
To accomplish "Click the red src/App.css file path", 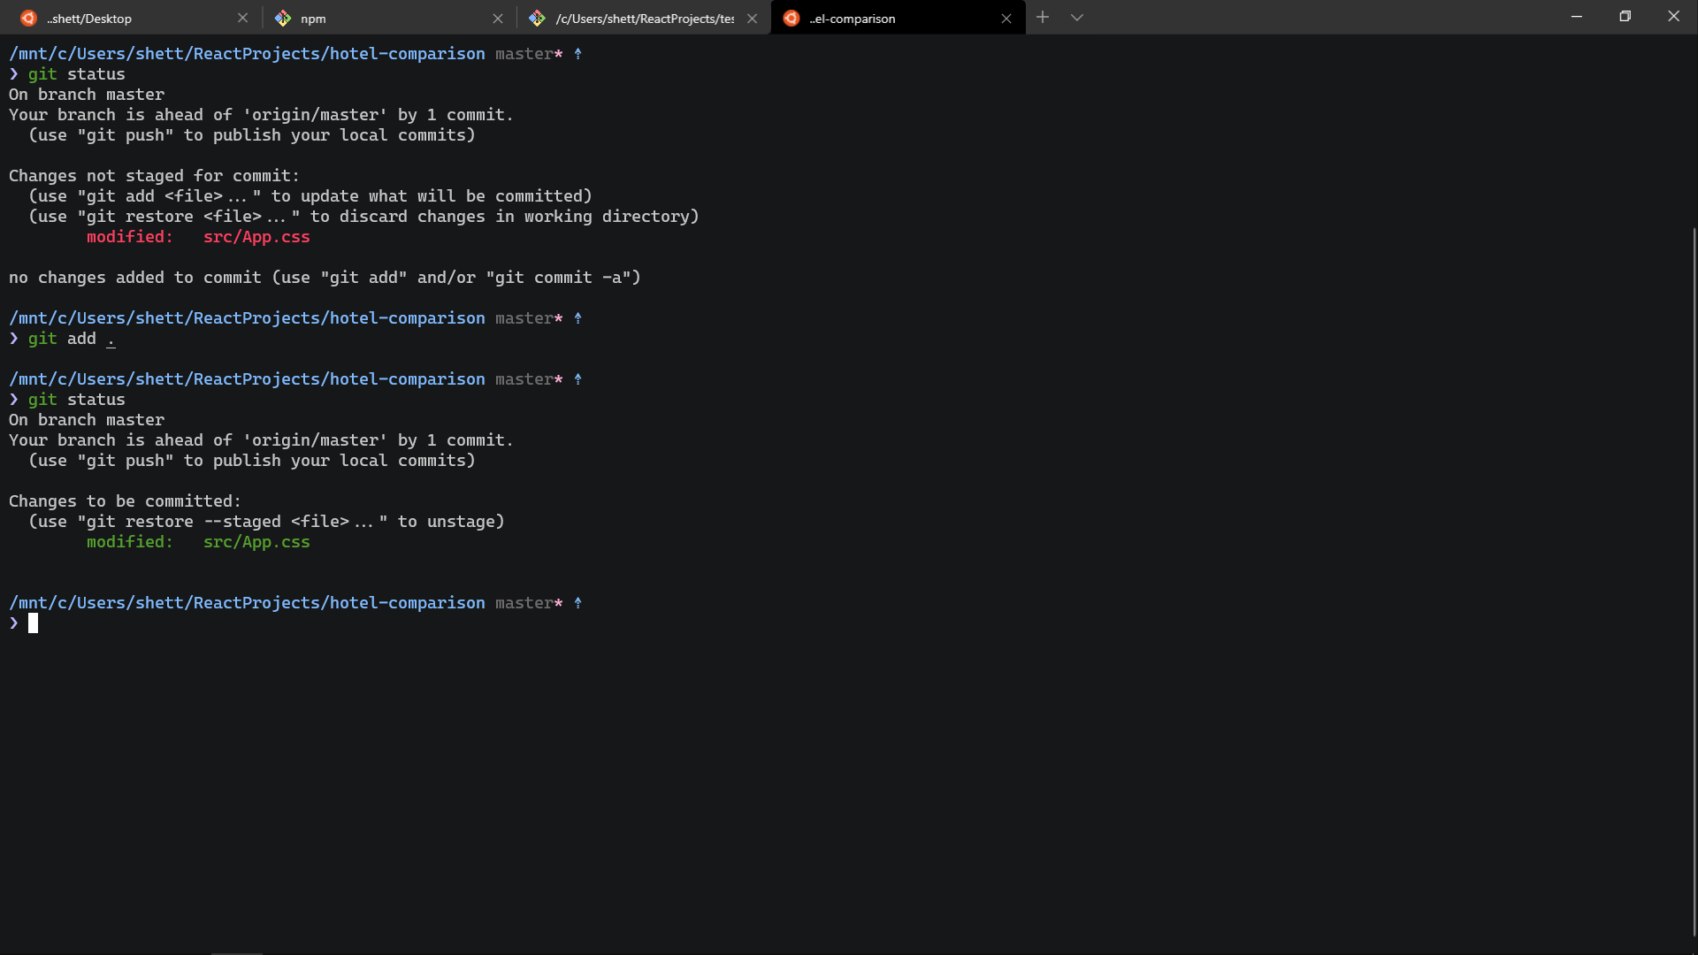I will point(256,237).
